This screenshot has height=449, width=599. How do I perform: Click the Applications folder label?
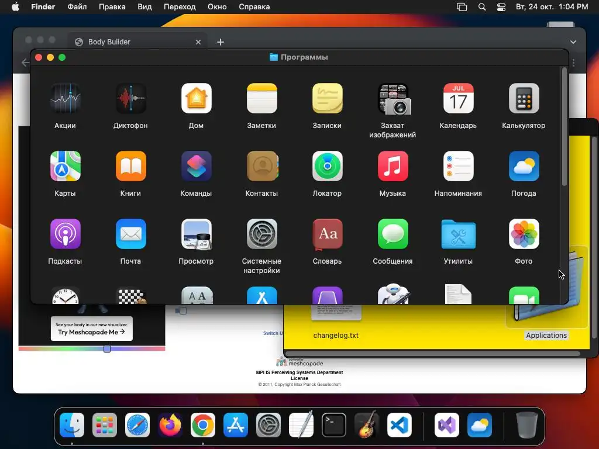click(x=546, y=335)
